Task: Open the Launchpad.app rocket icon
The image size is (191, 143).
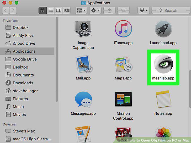Action: (163, 29)
